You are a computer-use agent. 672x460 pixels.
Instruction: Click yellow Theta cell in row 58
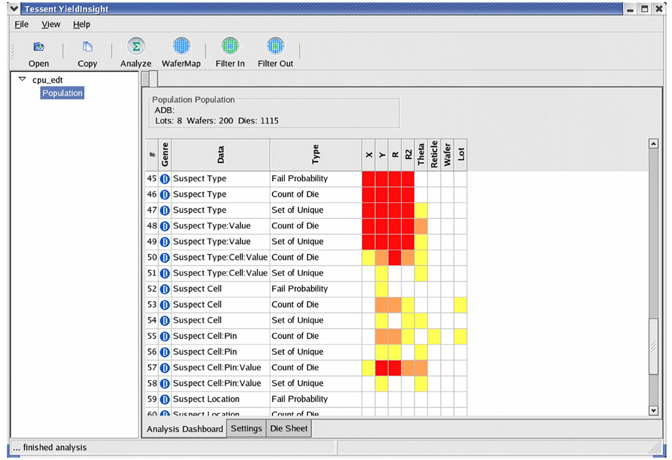421,384
